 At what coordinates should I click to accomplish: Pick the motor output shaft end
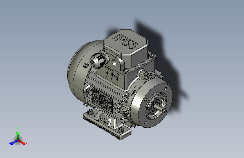(x=164, y=110)
